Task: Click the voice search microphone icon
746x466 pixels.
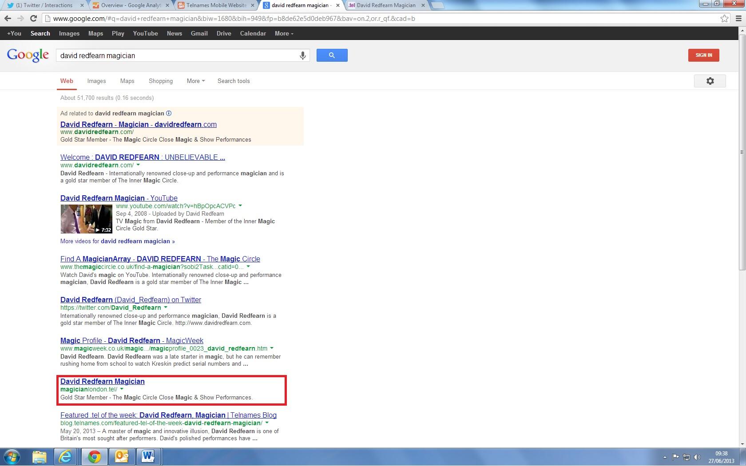Action: [x=302, y=55]
